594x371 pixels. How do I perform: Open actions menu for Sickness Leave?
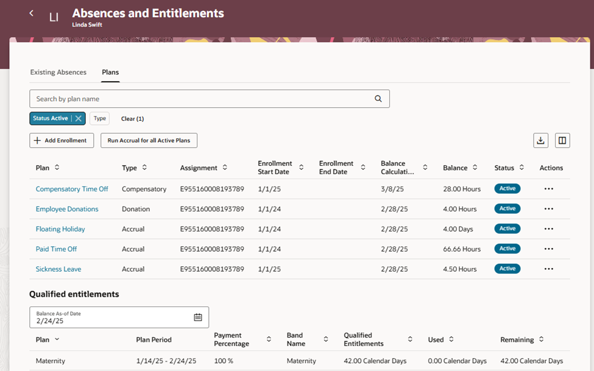click(x=548, y=269)
